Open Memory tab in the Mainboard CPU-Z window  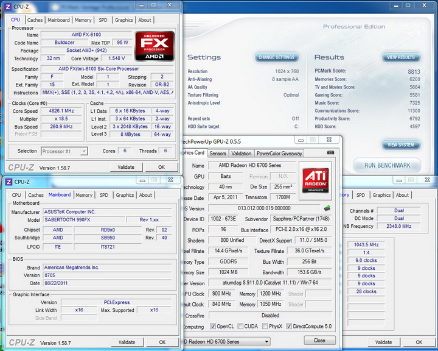click(x=84, y=195)
